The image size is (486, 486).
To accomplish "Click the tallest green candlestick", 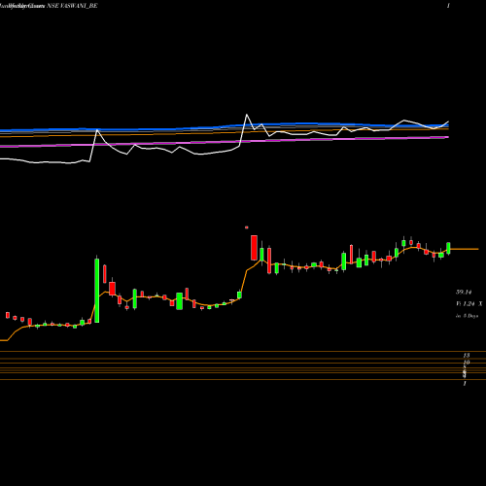I will click(x=97, y=290).
